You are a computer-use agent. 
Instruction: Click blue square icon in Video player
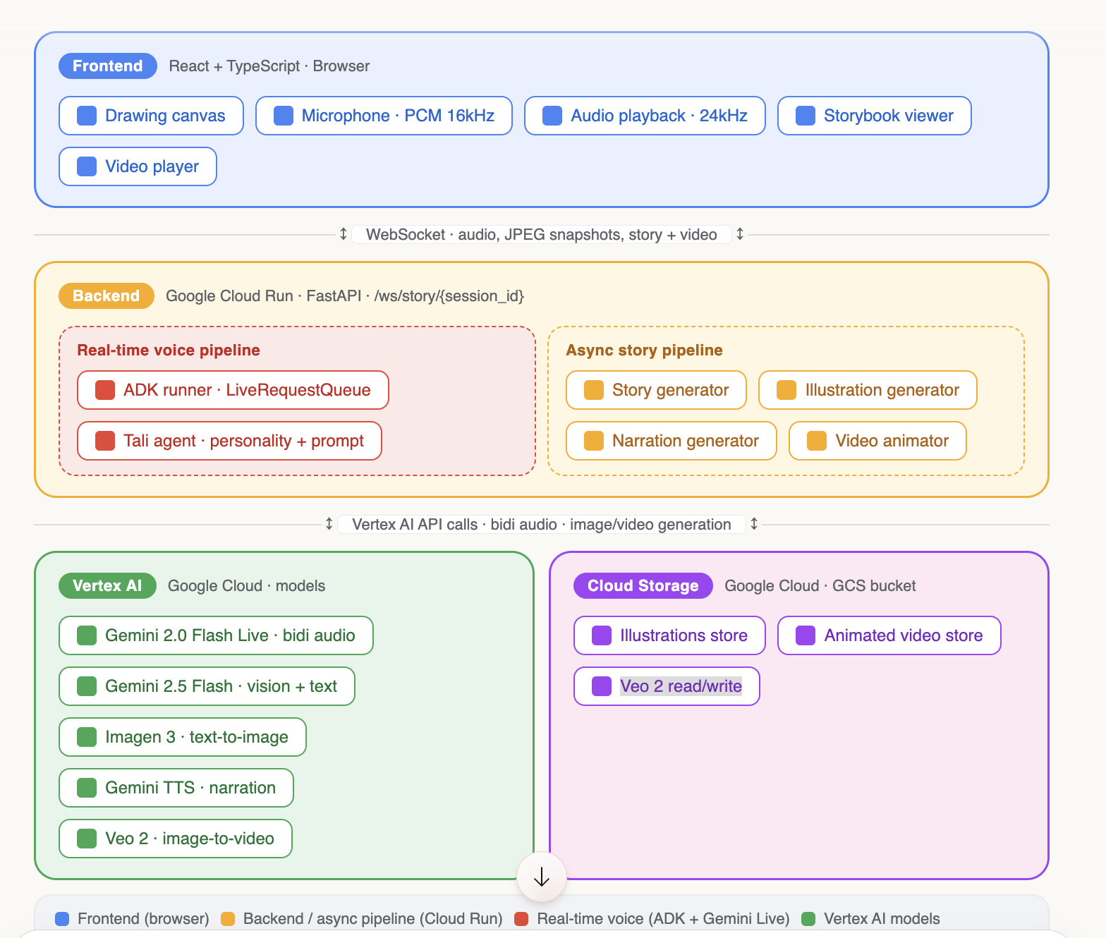pyautogui.click(x=87, y=166)
